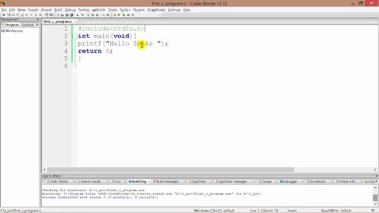The width and height of the screenshot is (379, 213).
Task: Open the Build menu
Action: [58, 10]
